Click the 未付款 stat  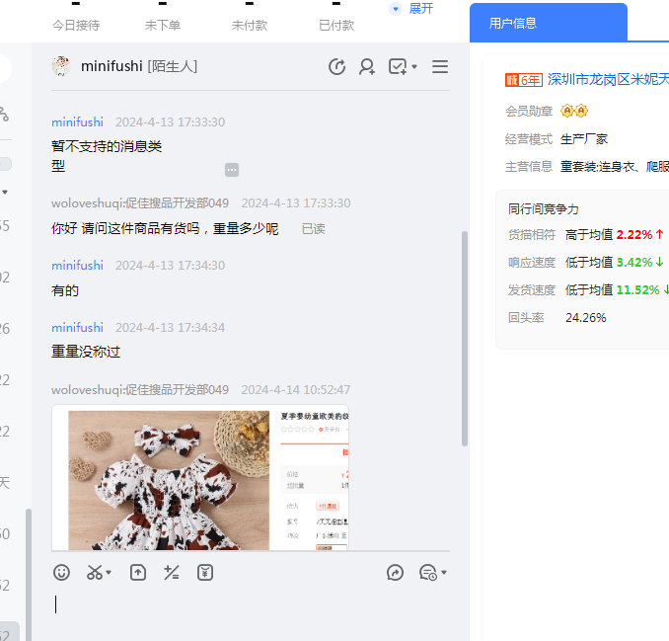pyautogui.click(x=250, y=26)
